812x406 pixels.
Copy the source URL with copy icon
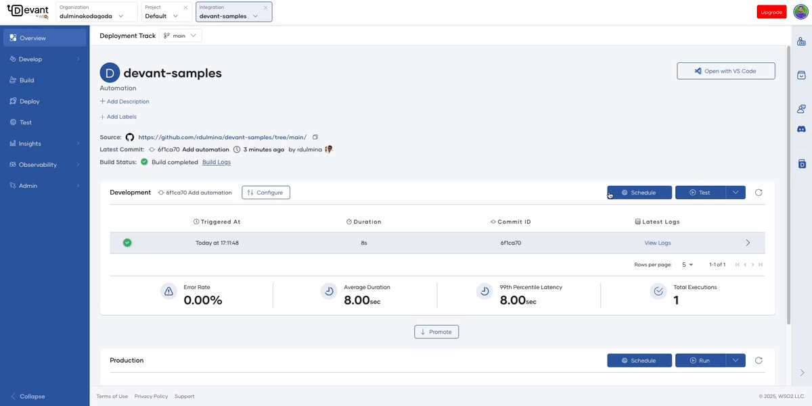315,137
